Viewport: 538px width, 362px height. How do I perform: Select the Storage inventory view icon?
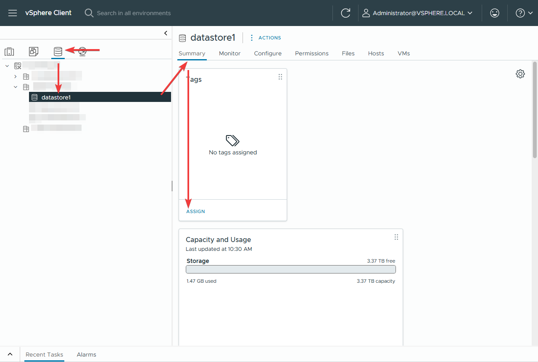58,52
